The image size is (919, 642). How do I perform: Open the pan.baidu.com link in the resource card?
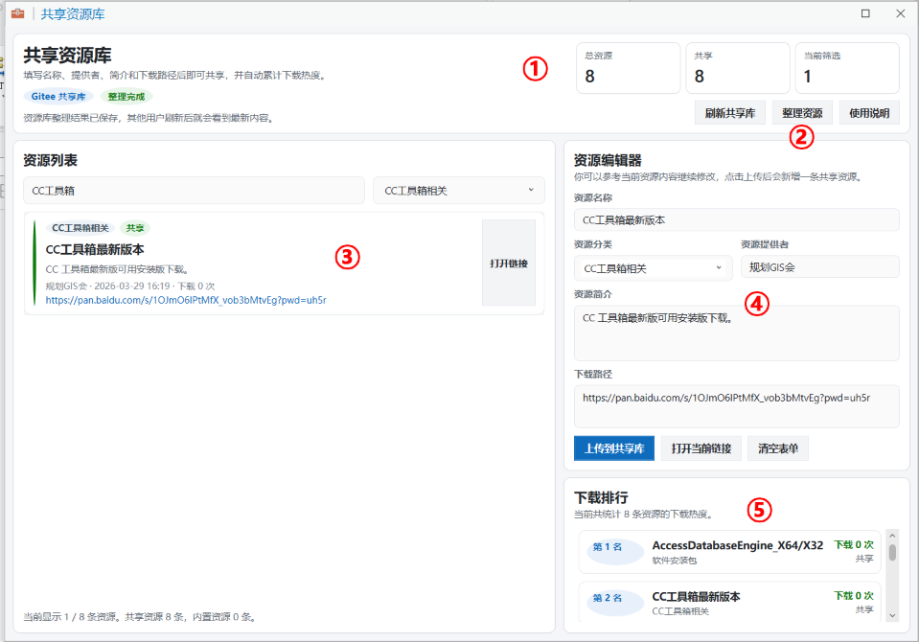(x=186, y=300)
